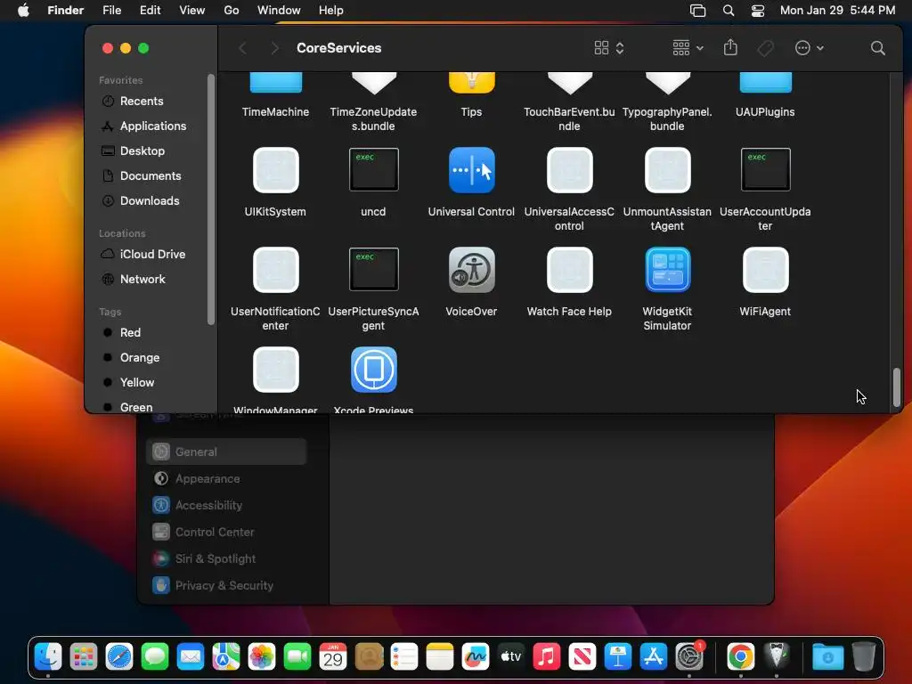Open the icon view switcher dropdown
The image size is (912, 684).
(x=609, y=48)
